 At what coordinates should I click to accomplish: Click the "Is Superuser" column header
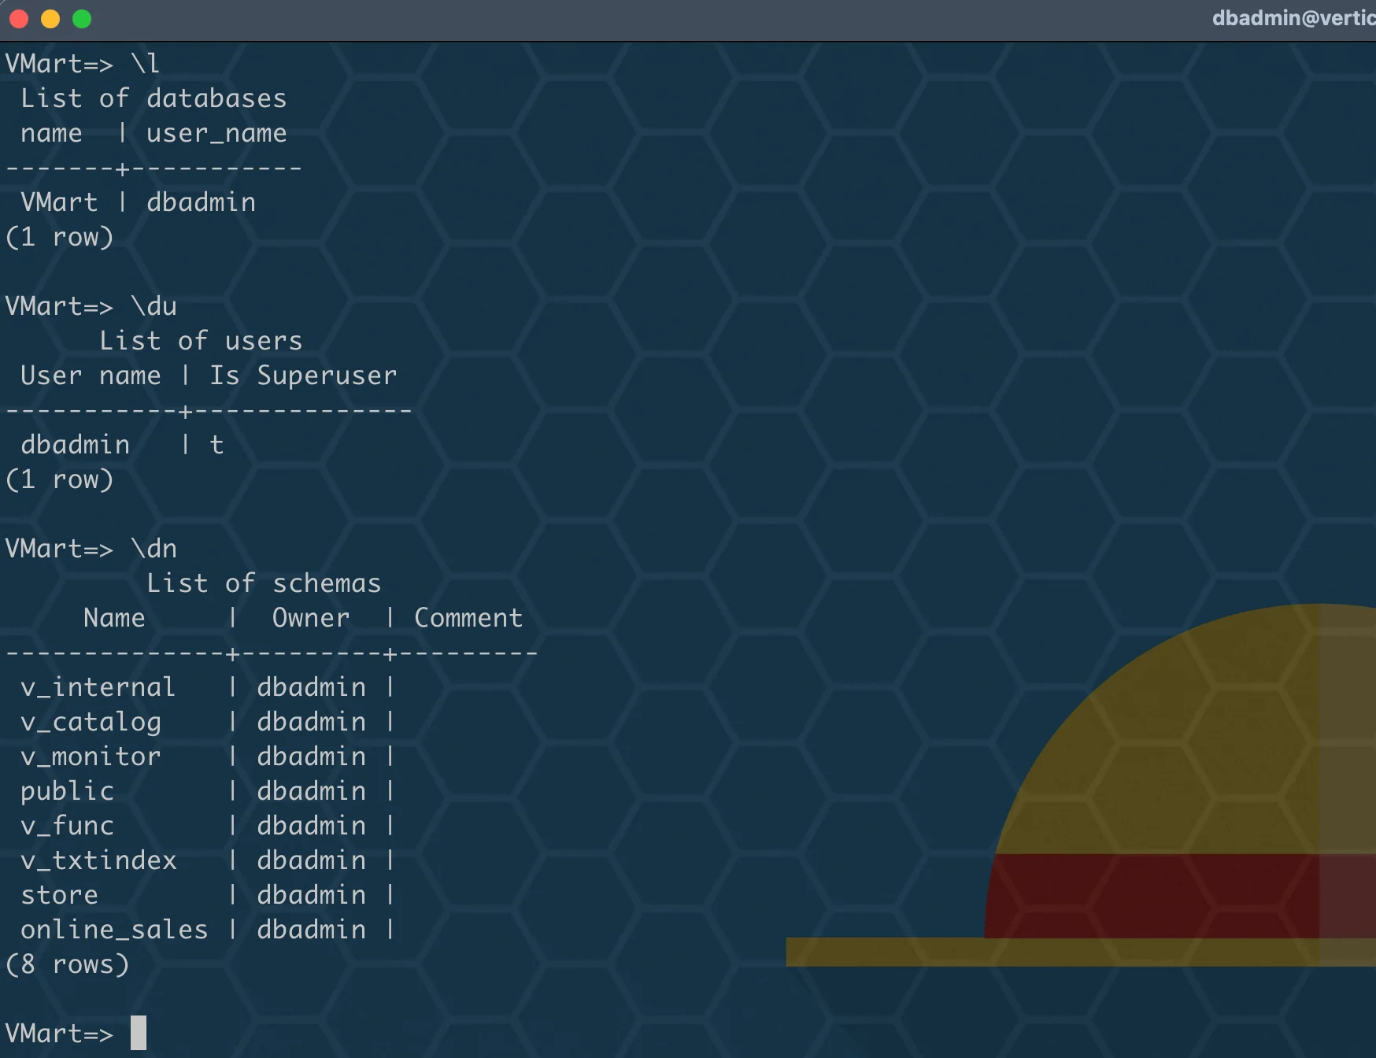click(303, 375)
